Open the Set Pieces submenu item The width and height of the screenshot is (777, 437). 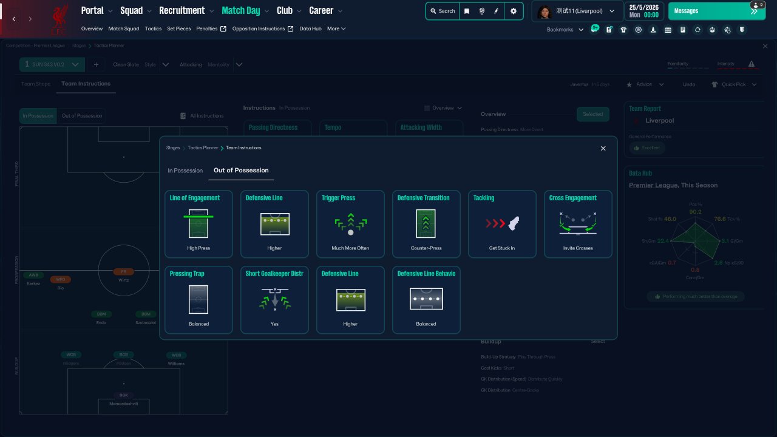[179, 29]
